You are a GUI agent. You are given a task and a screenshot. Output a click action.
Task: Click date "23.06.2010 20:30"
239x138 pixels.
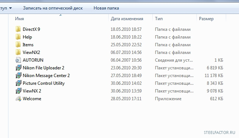coord(126,68)
